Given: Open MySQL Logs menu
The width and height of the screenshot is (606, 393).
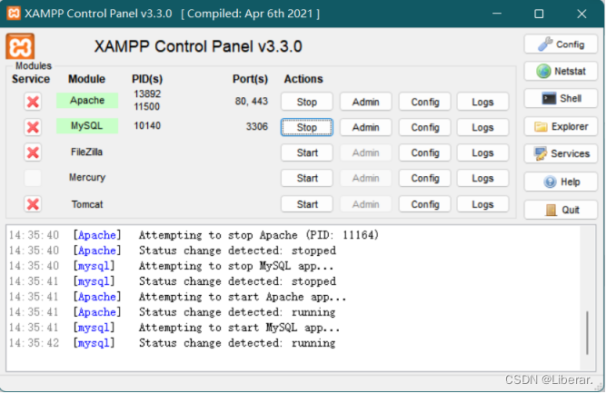Looking at the screenshot, I should click(x=482, y=127).
